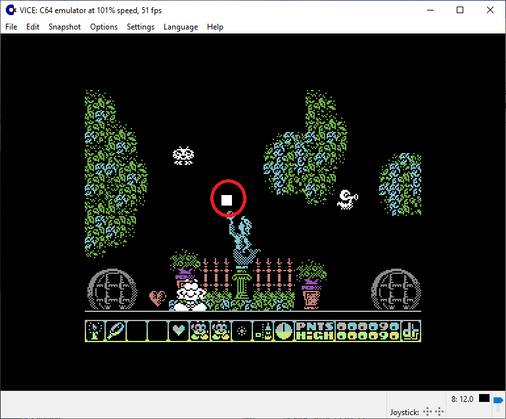Minimize the VICE window
The width and height of the screenshot is (506, 419).
[430, 10]
